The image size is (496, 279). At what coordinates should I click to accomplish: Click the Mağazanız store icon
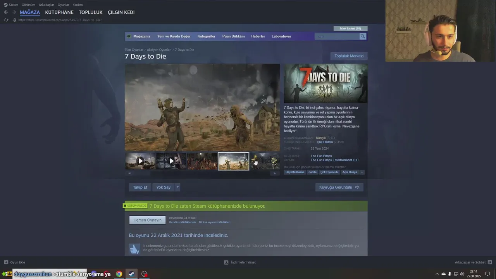click(129, 36)
